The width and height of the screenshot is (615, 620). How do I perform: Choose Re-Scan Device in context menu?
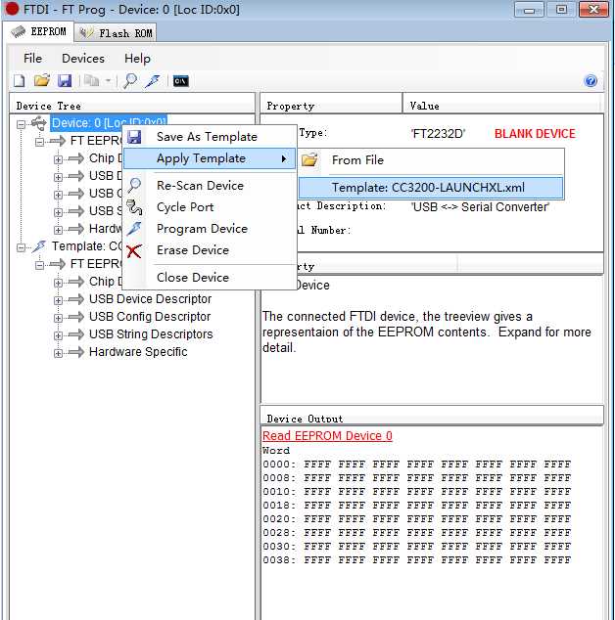coord(210,186)
